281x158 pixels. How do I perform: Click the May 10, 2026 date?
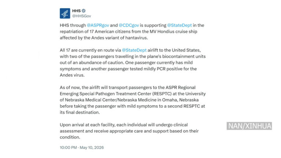(x=91, y=147)
